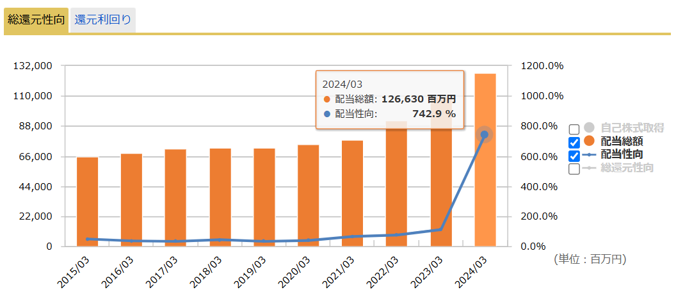Click the 2021/03 bar in the chart

352,193
